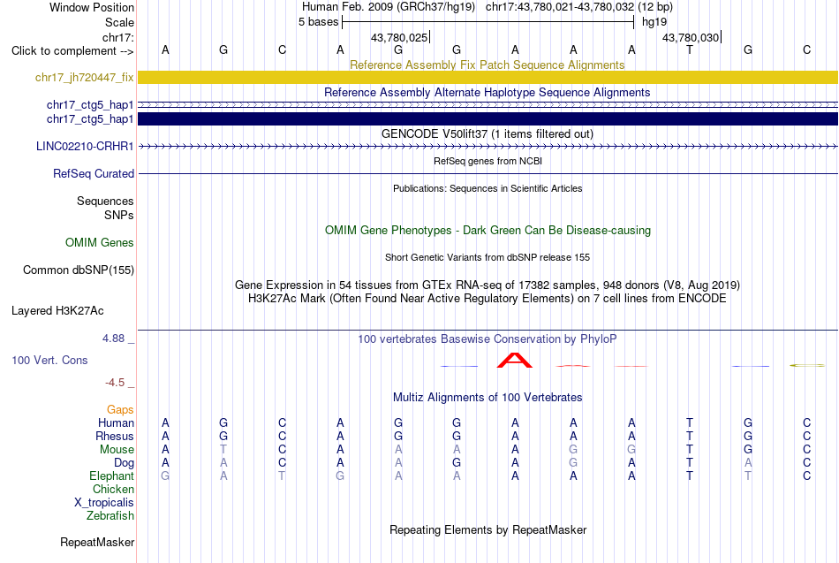Click the faded T in the Mouse row

coord(223,450)
